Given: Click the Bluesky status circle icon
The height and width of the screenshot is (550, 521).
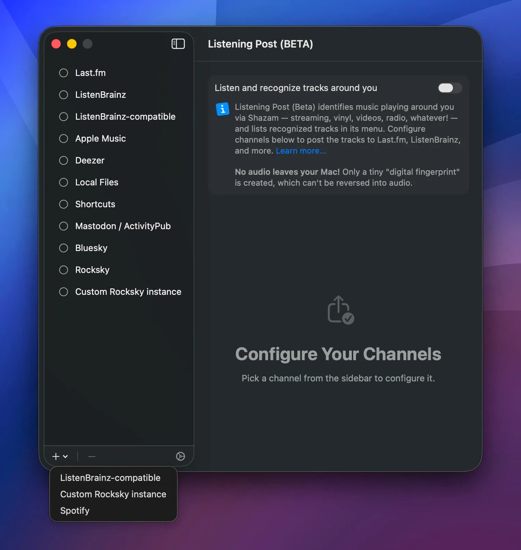Looking at the screenshot, I should [x=64, y=248].
